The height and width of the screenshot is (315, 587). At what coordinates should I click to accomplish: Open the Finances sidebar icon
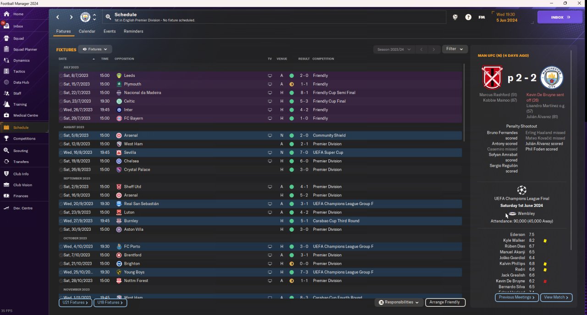pos(6,196)
